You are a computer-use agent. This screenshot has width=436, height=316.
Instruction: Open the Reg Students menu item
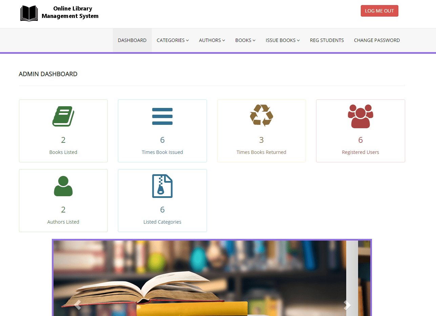point(327,40)
